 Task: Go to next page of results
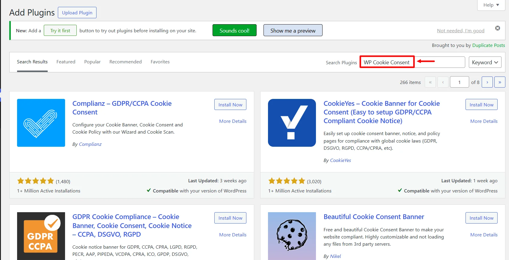[x=487, y=82]
